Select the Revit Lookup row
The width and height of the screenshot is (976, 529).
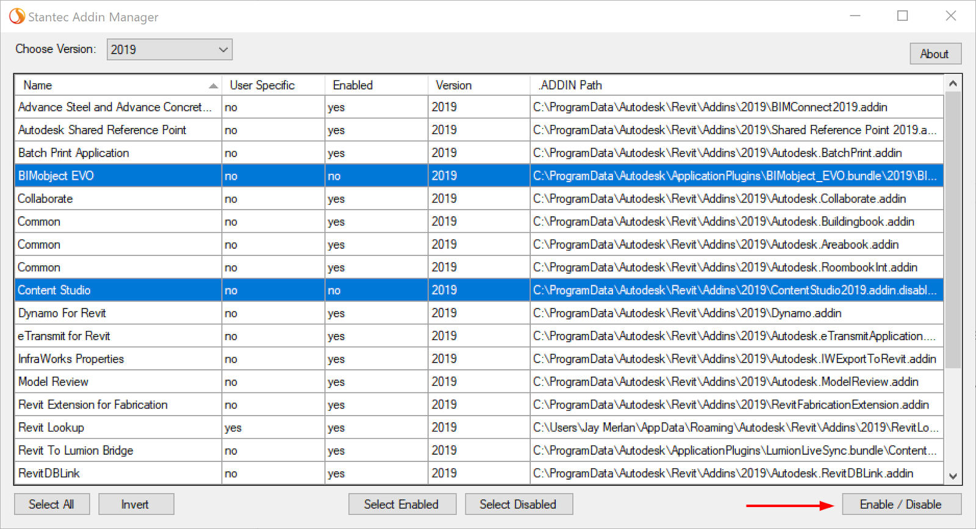(479, 427)
